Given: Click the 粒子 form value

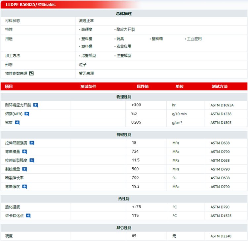Looking at the screenshot, I should [x=83, y=65].
